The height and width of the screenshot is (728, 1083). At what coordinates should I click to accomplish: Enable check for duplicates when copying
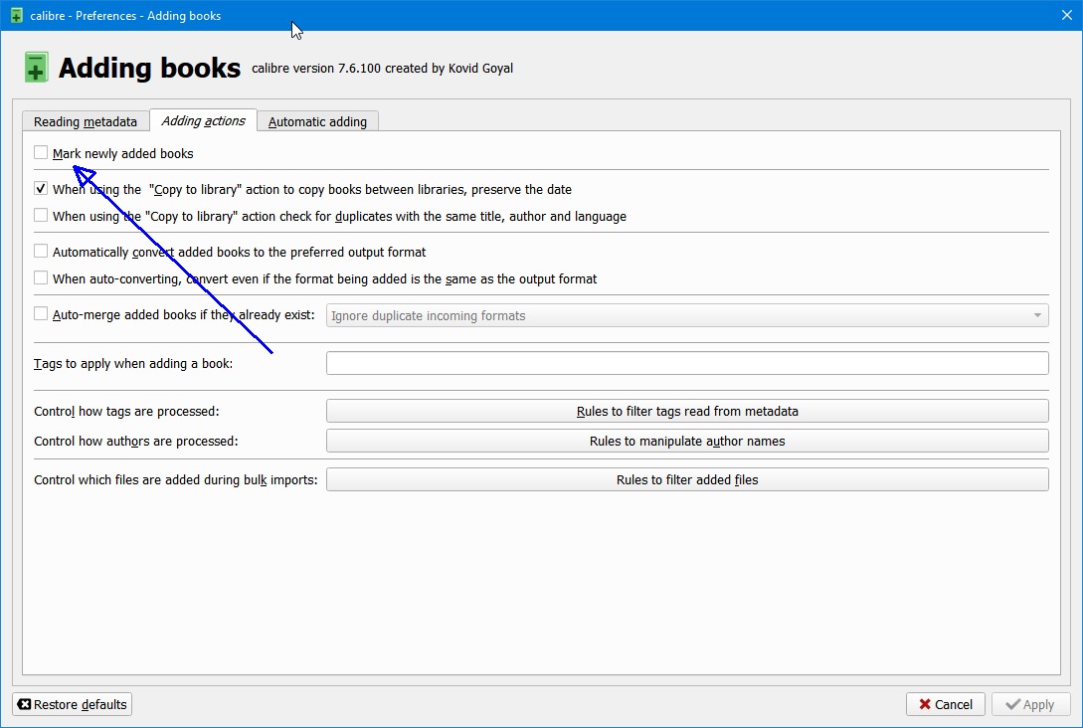point(41,216)
